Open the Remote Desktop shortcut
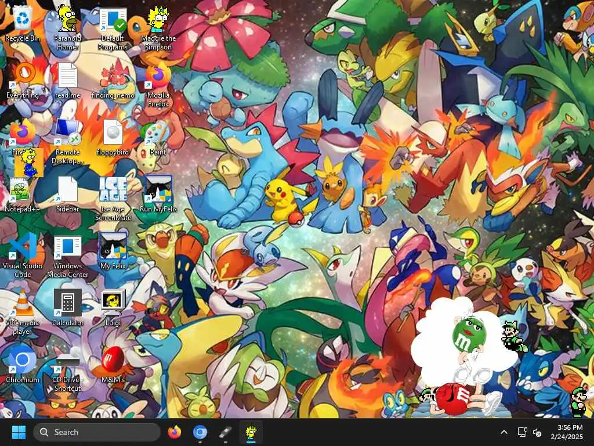 67,142
